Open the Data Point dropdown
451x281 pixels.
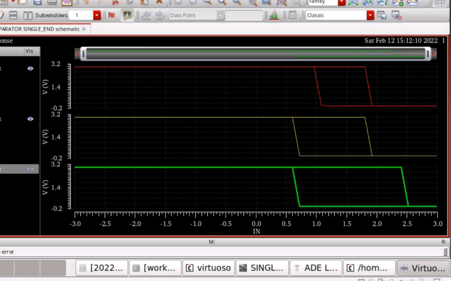click(x=220, y=15)
